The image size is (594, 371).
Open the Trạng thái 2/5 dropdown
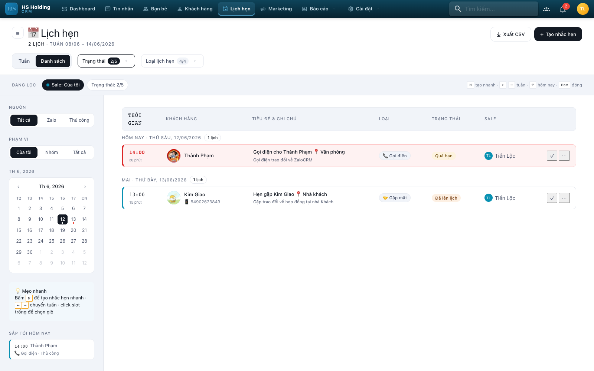tap(106, 61)
